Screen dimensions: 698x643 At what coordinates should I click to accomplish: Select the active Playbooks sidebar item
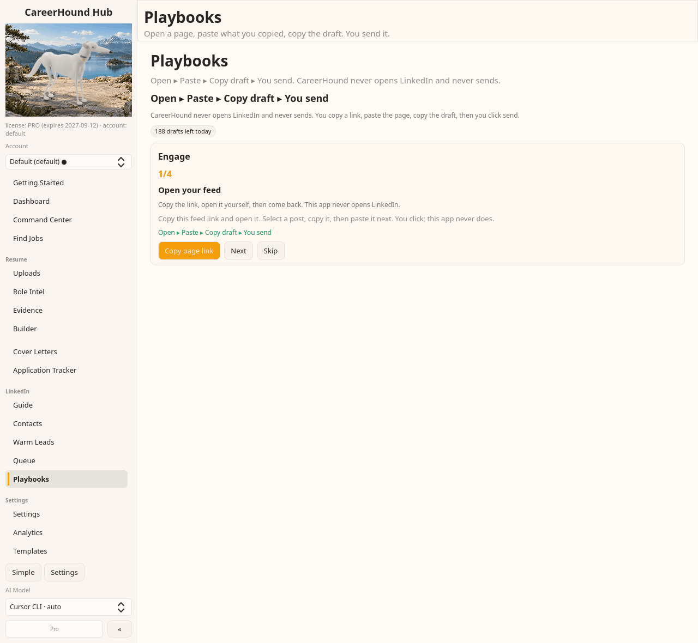tap(67, 479)
